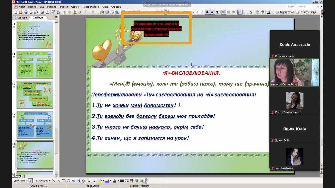Open Shadow Style in drawing toolbar
The image size is (335, 188).
137,180
